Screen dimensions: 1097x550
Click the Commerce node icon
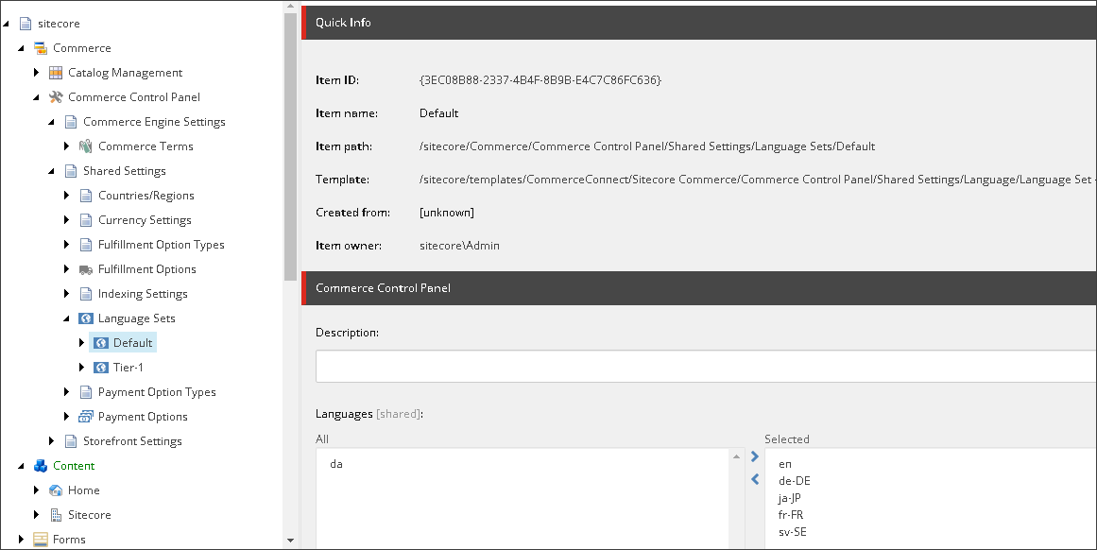coord(41,48)
